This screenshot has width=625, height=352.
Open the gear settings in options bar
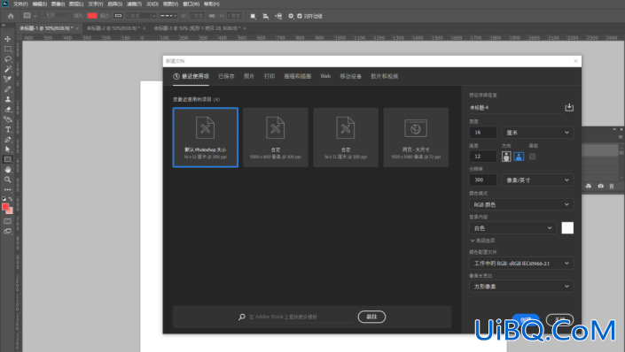291,16
